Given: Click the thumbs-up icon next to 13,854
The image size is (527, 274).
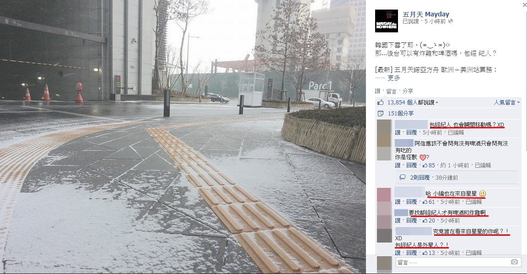Looking at the screenshot, I should (x=381, y=102).
